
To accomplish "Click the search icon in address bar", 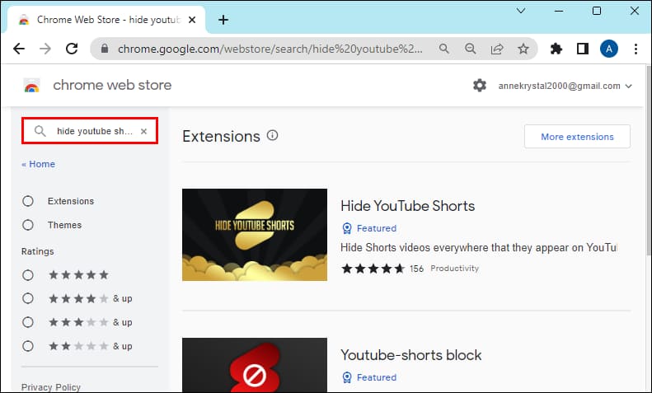I will (444, 49).
